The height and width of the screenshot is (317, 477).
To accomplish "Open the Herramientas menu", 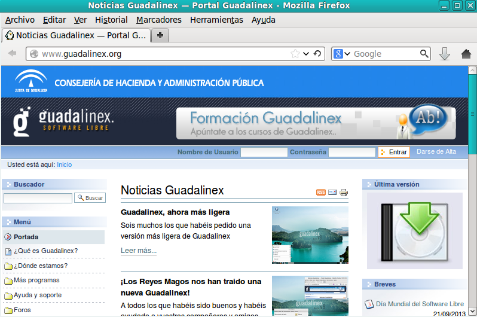I will [x=216, y=20].
